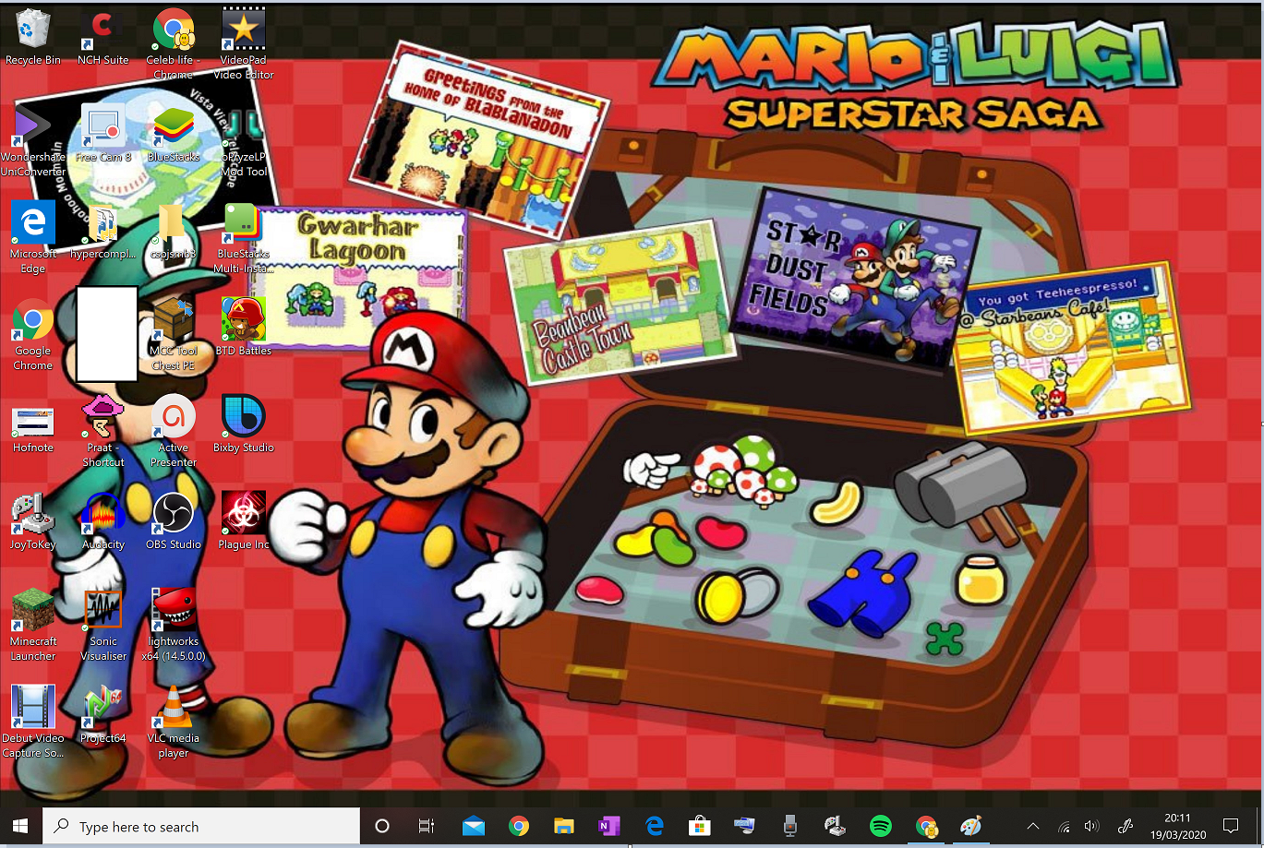Select the oRyyzeLP Mod Tool icon

click(244, 141)
